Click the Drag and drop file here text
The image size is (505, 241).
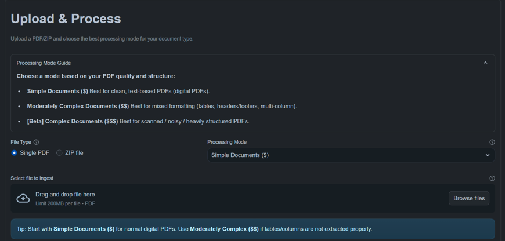65,195
